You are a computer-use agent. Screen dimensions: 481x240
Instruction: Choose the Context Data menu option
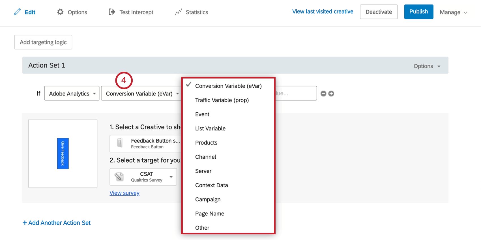click(x=211, y=185)
